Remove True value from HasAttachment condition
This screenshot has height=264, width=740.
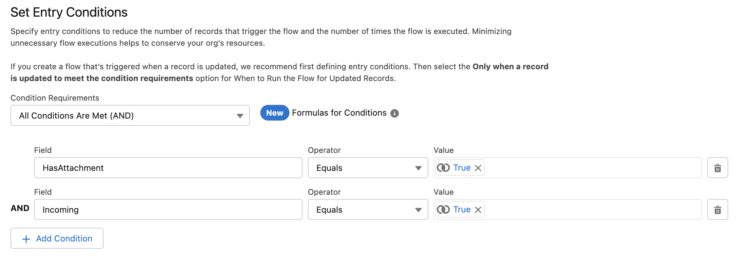coord(478,168)
